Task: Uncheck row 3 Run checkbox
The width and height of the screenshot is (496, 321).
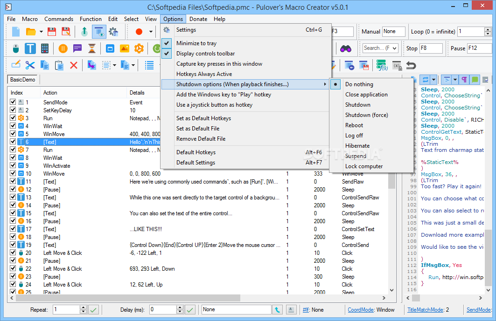Action: (x=13, y=118)
